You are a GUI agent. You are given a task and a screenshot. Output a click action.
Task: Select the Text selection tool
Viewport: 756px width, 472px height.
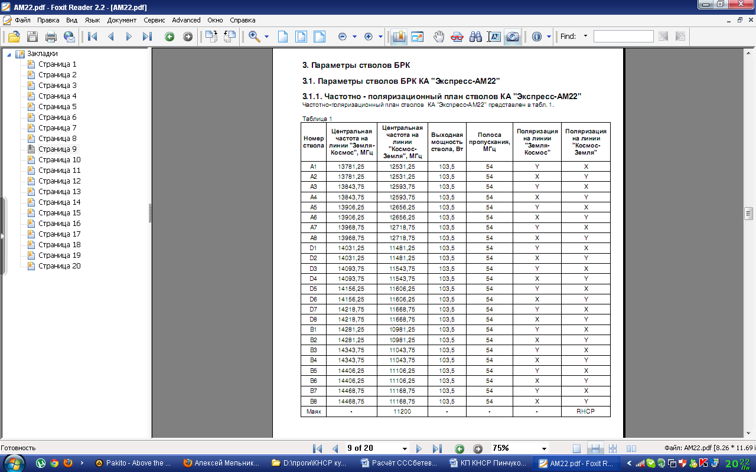[494, 37]
